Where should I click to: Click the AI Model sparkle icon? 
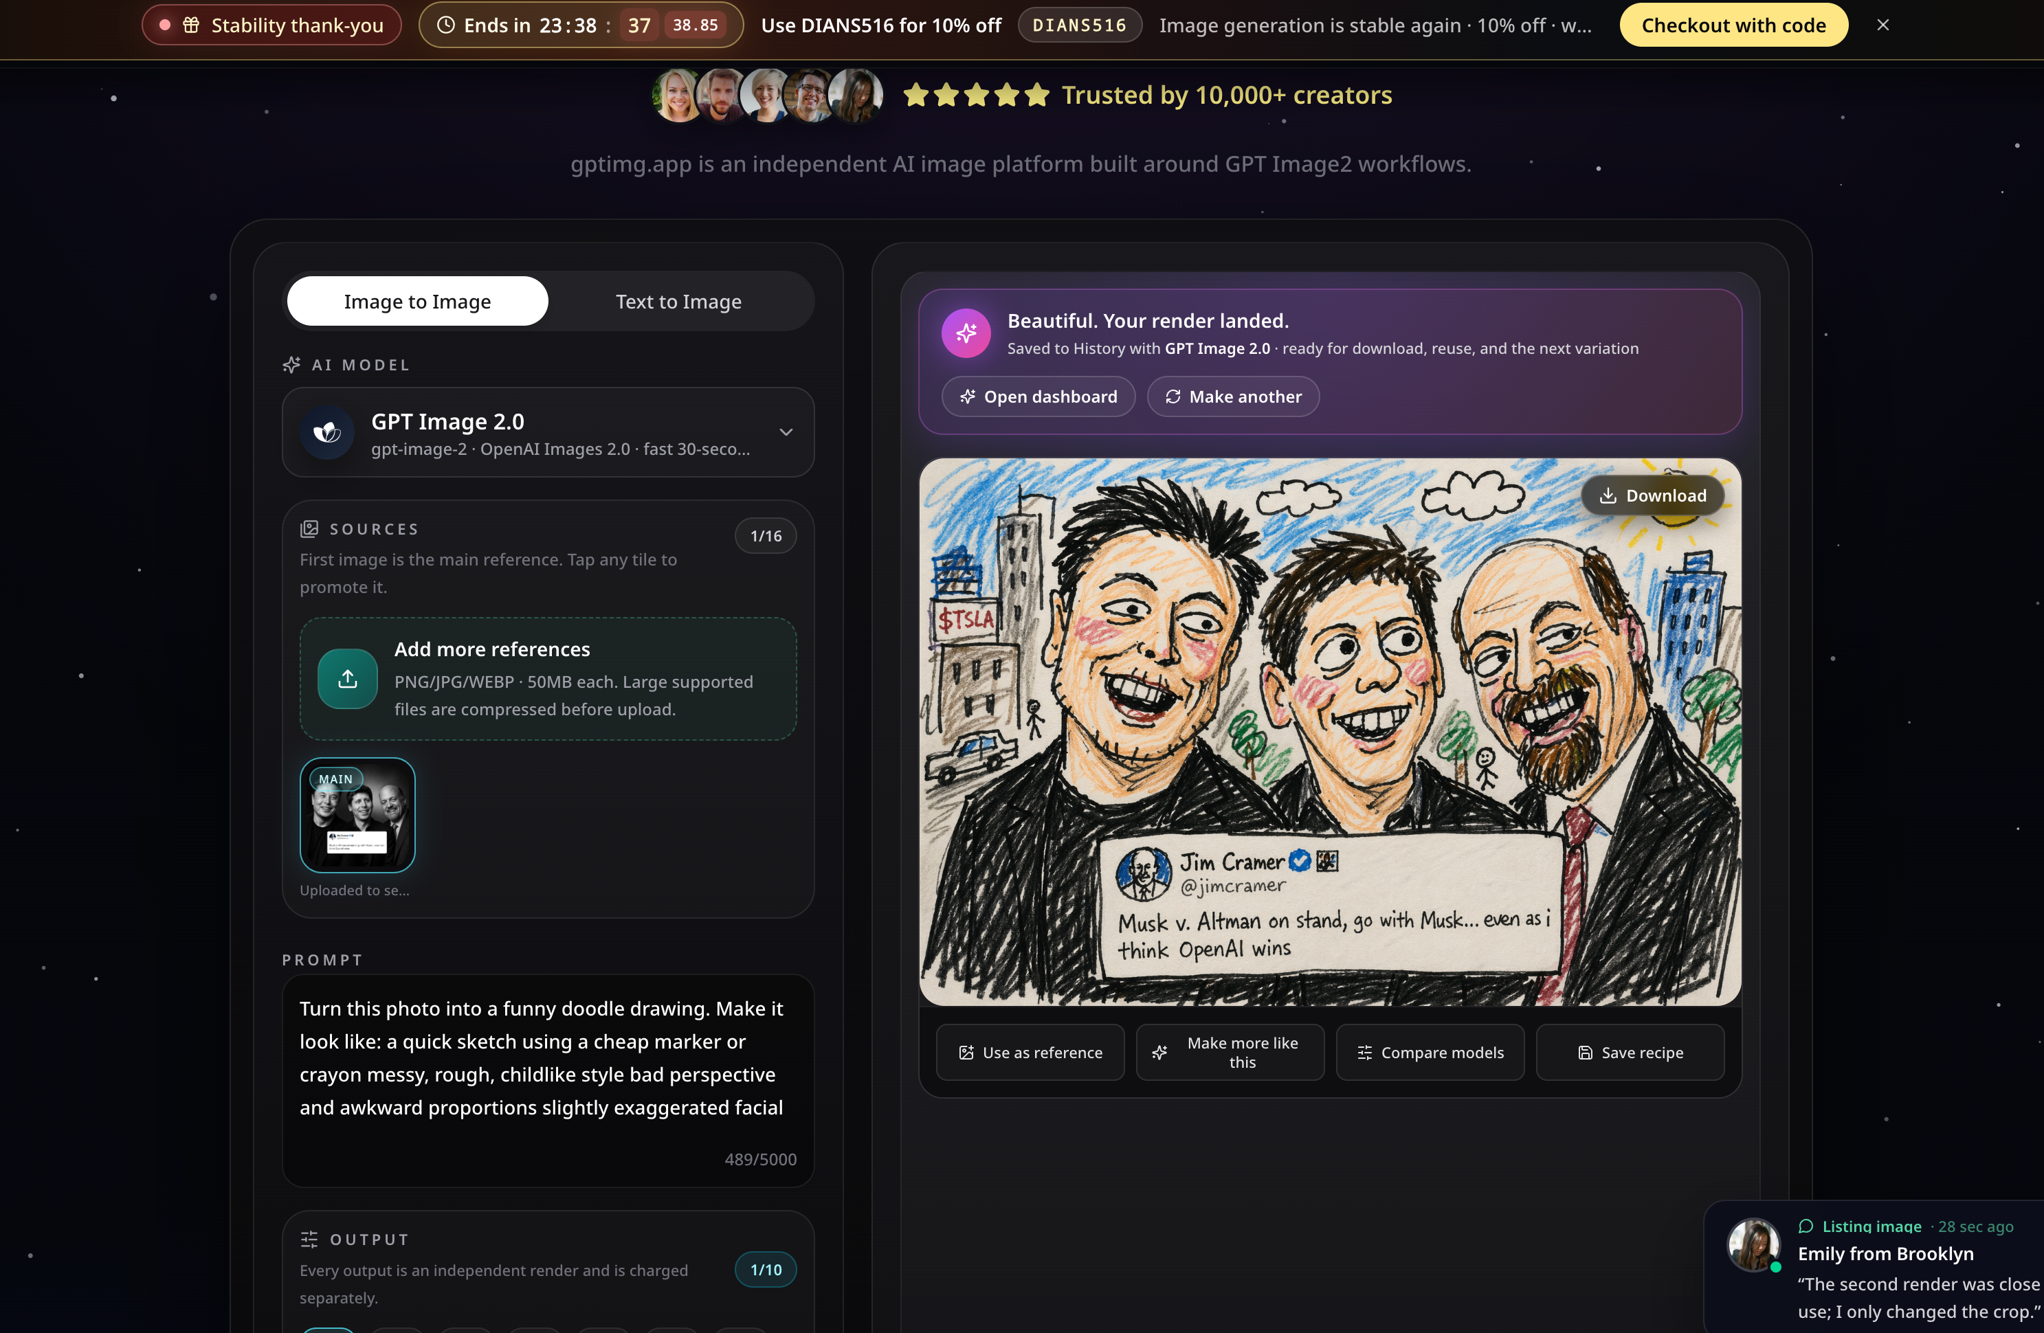click(x=292, y=365)
